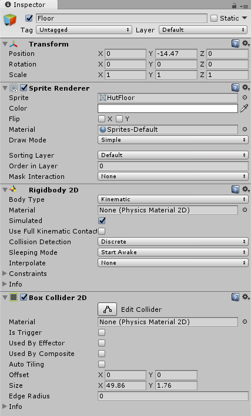Click the Edge Radius field
The height and width of the screenshot is (416, 251).
[173, 396]
